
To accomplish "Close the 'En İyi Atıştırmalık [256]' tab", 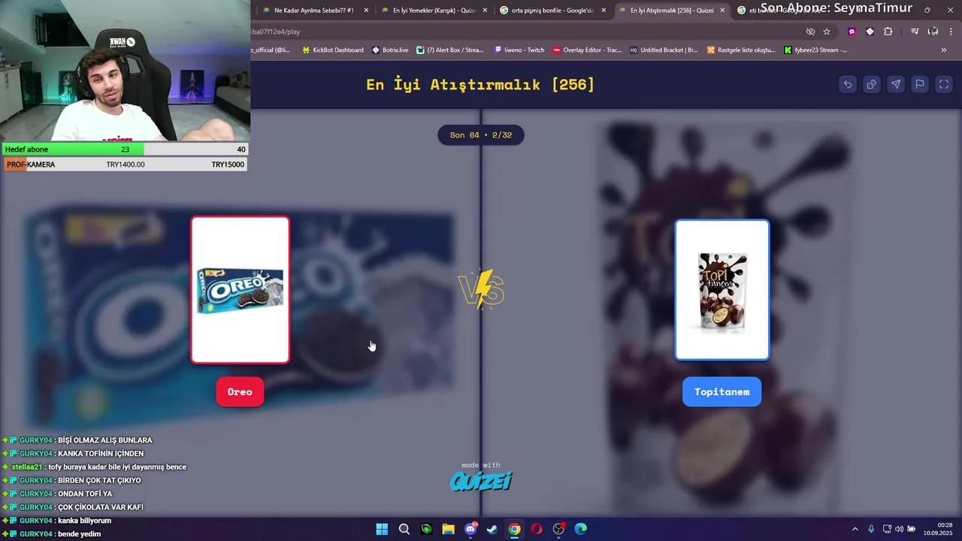I will [x=723, y=11].
